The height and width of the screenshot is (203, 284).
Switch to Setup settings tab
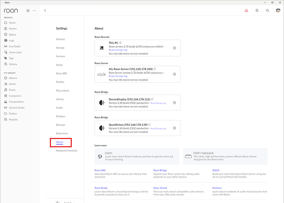pyautogui.click(x=59, y=65)
